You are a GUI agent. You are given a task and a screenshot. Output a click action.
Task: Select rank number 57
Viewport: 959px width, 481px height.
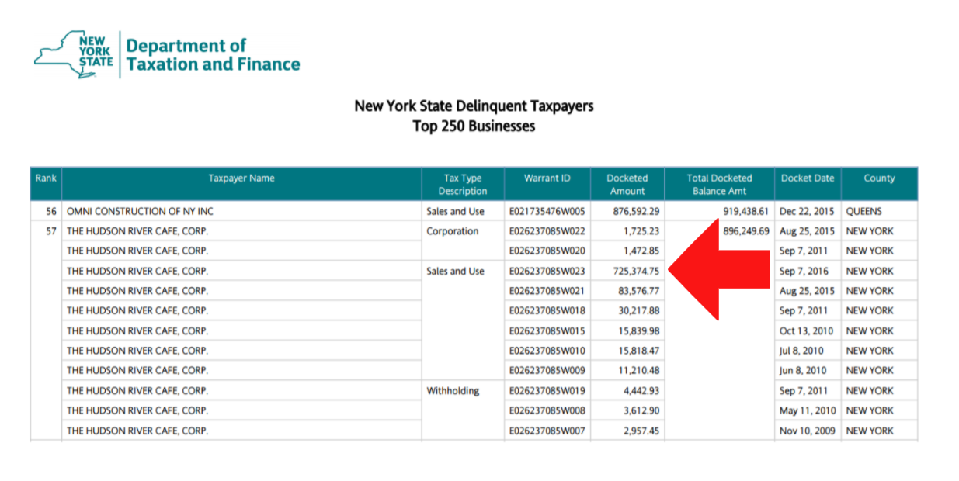coord(51,231)
